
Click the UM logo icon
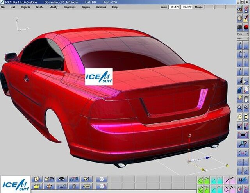[243, 180]
